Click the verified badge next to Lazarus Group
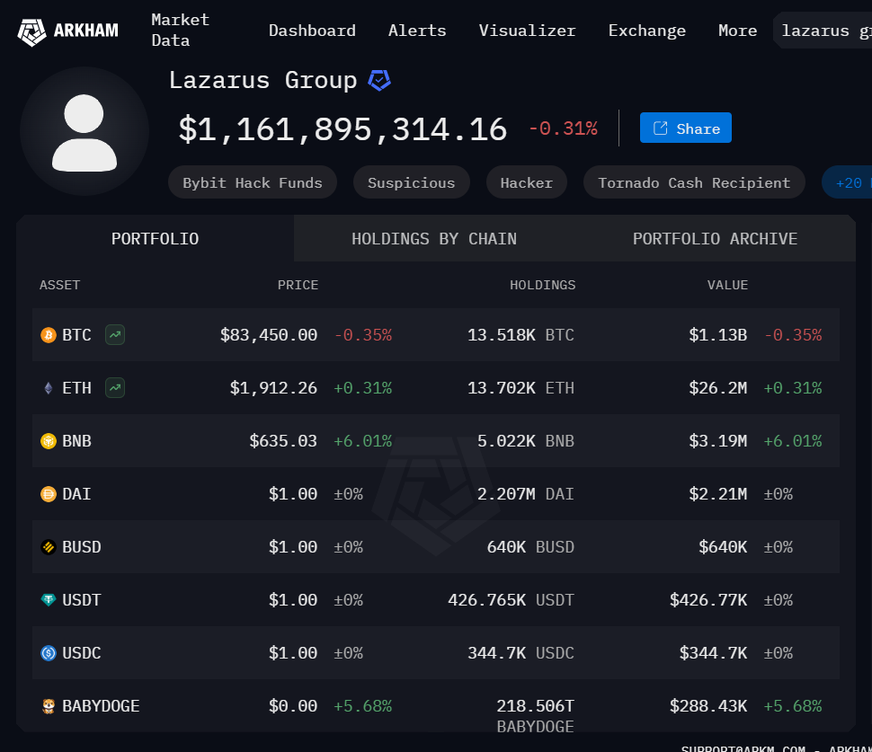 pyautogui.click(x=379, y=81)
